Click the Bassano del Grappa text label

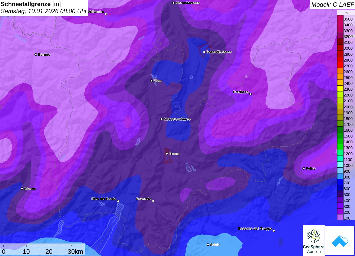(255, 228)
